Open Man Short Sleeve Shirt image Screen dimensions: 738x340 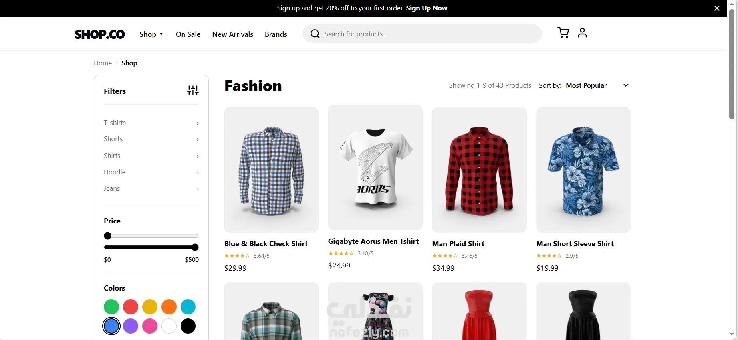[583, 170]
